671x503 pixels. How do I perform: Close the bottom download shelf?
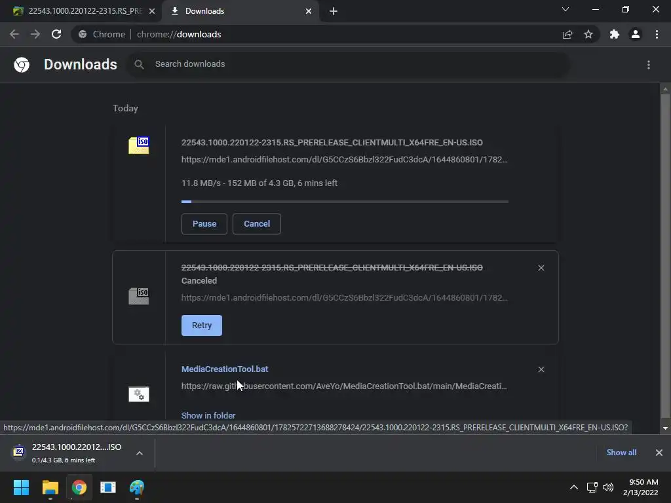(x=659, y=453)
